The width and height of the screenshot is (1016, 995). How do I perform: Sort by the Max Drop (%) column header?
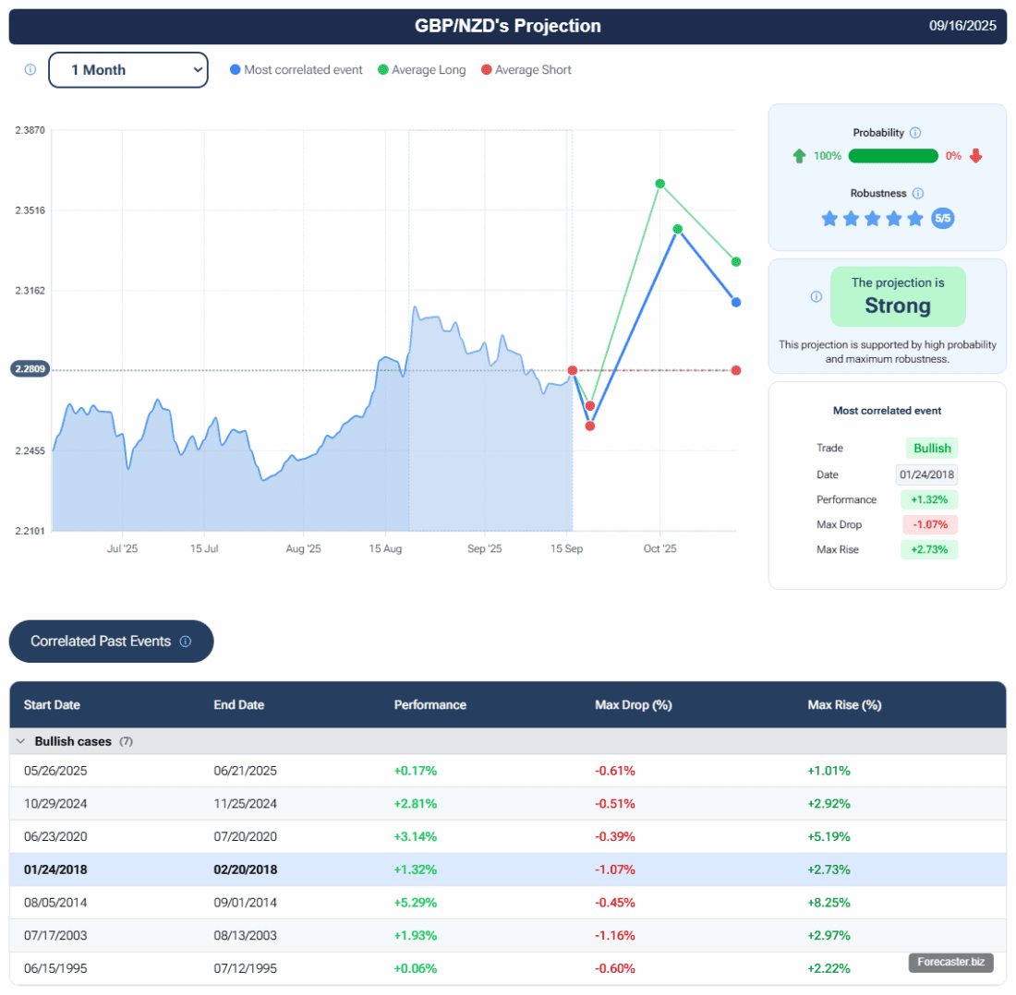pos(633,705)
